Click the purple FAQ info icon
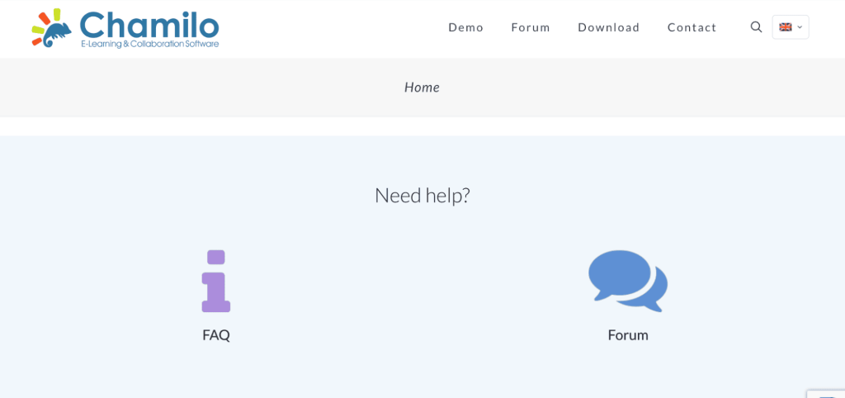Image resolution: width=845 pixels, height=398 pixels. point(216,281)
